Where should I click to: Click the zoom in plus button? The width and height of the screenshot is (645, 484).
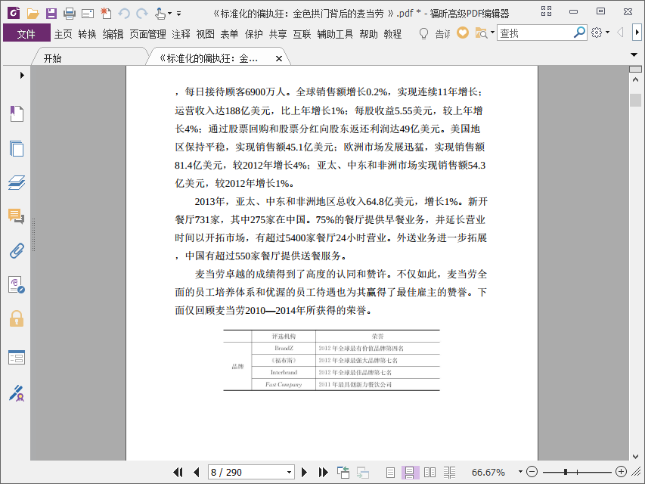point(621,472)
